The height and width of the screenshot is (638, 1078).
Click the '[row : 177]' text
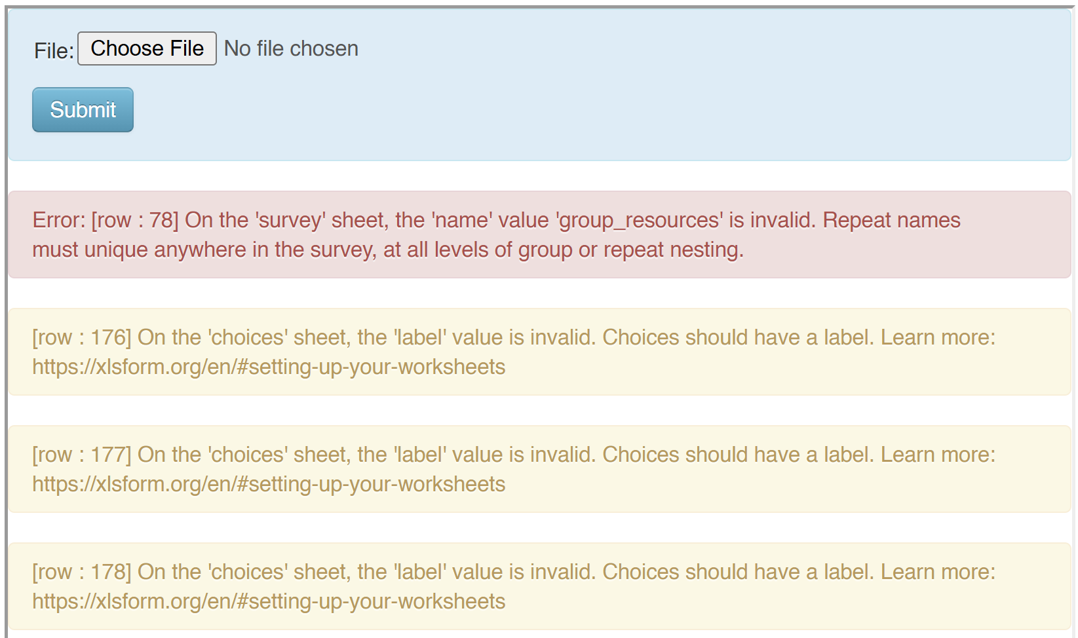click(82, 455)
